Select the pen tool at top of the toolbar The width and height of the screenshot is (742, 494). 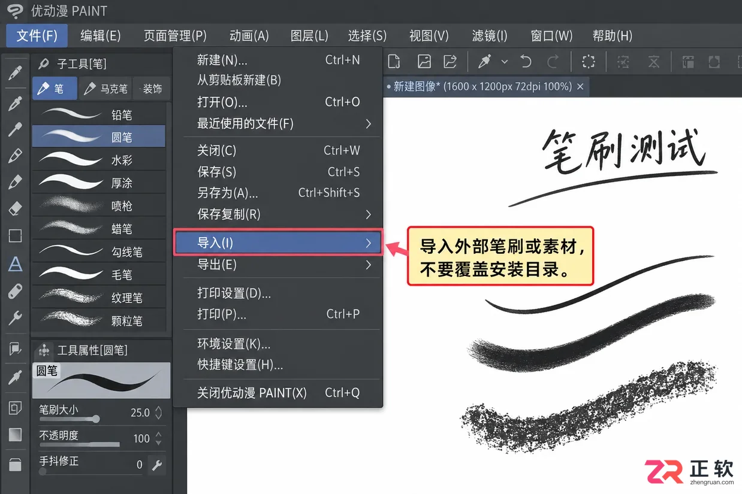coord(15,73)
